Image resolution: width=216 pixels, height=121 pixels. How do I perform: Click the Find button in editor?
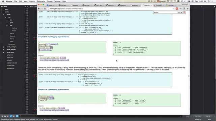188,116
